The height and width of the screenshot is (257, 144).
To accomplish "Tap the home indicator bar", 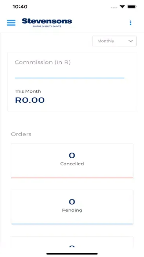I will coord(72,254).
